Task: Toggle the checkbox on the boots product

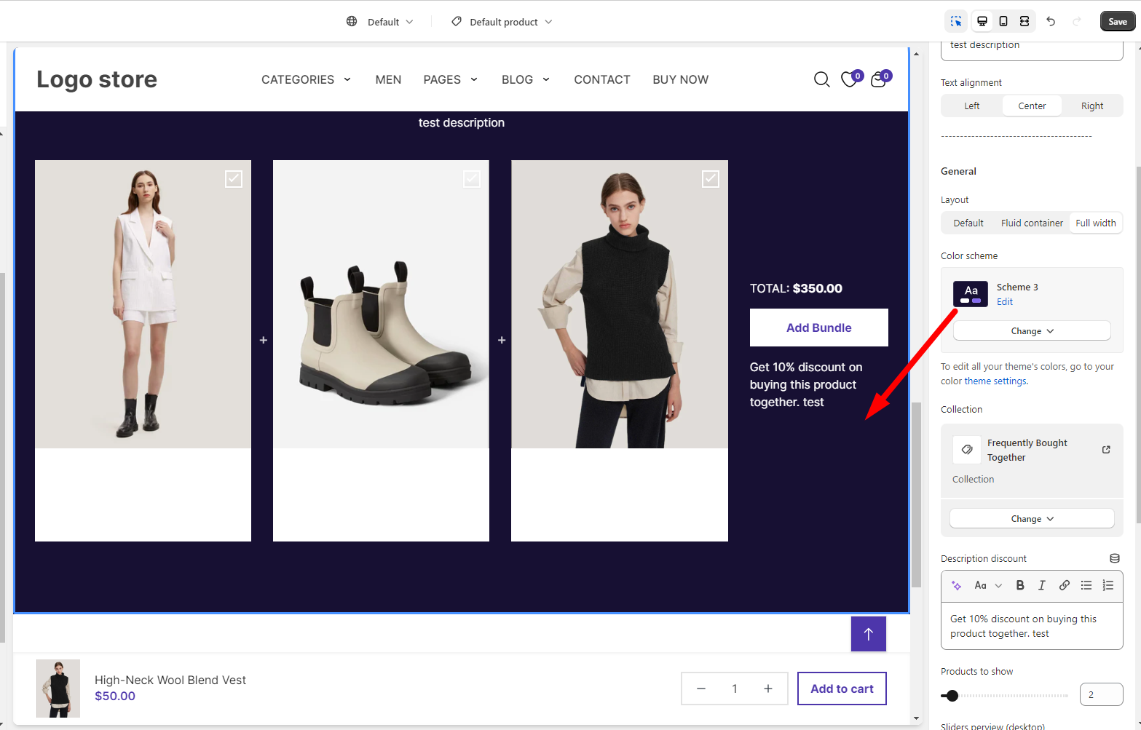Action: (x=472, y=178)
